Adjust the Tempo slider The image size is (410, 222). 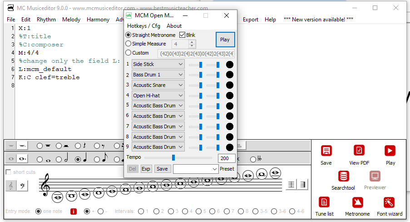point(173,157)
